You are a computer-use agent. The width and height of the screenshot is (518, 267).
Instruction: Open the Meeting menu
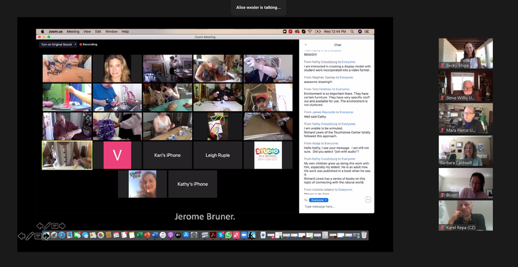[x=73, y=31]
